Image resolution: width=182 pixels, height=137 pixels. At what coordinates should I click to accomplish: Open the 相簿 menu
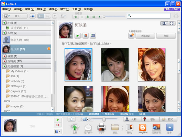(42, 9)
